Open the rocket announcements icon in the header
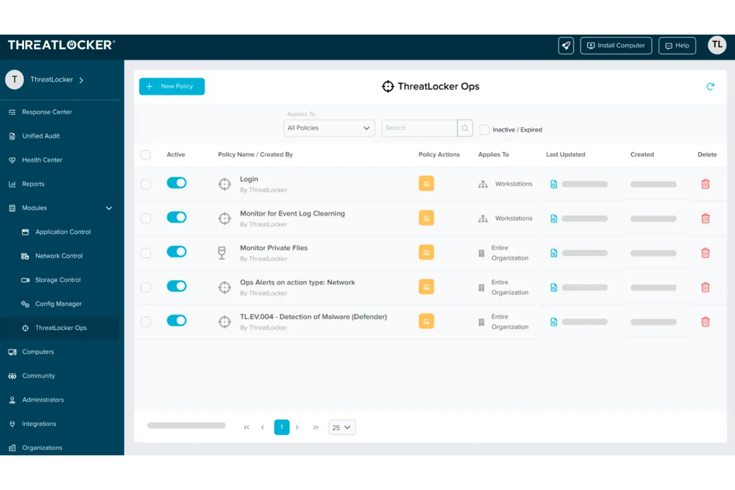 tap(566, 45)
